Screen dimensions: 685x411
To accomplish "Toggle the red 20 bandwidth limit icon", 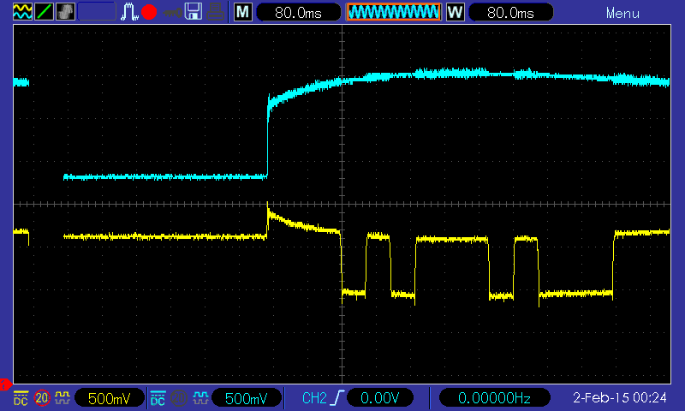I will click(42, 398).
